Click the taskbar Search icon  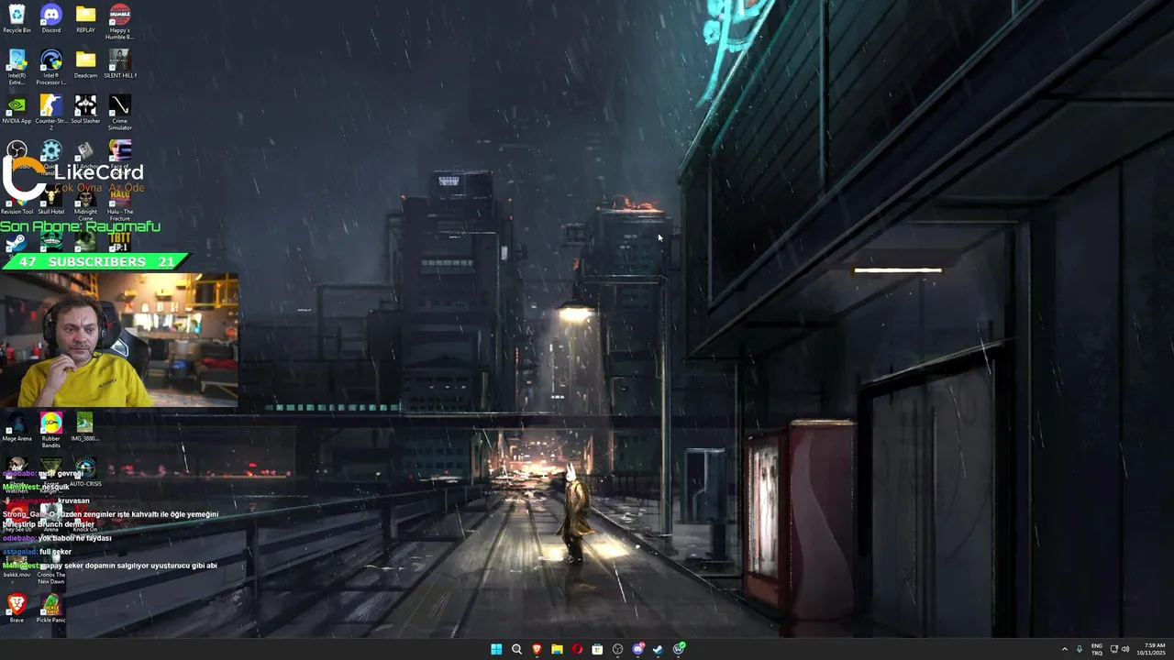(x=516, y=649)
